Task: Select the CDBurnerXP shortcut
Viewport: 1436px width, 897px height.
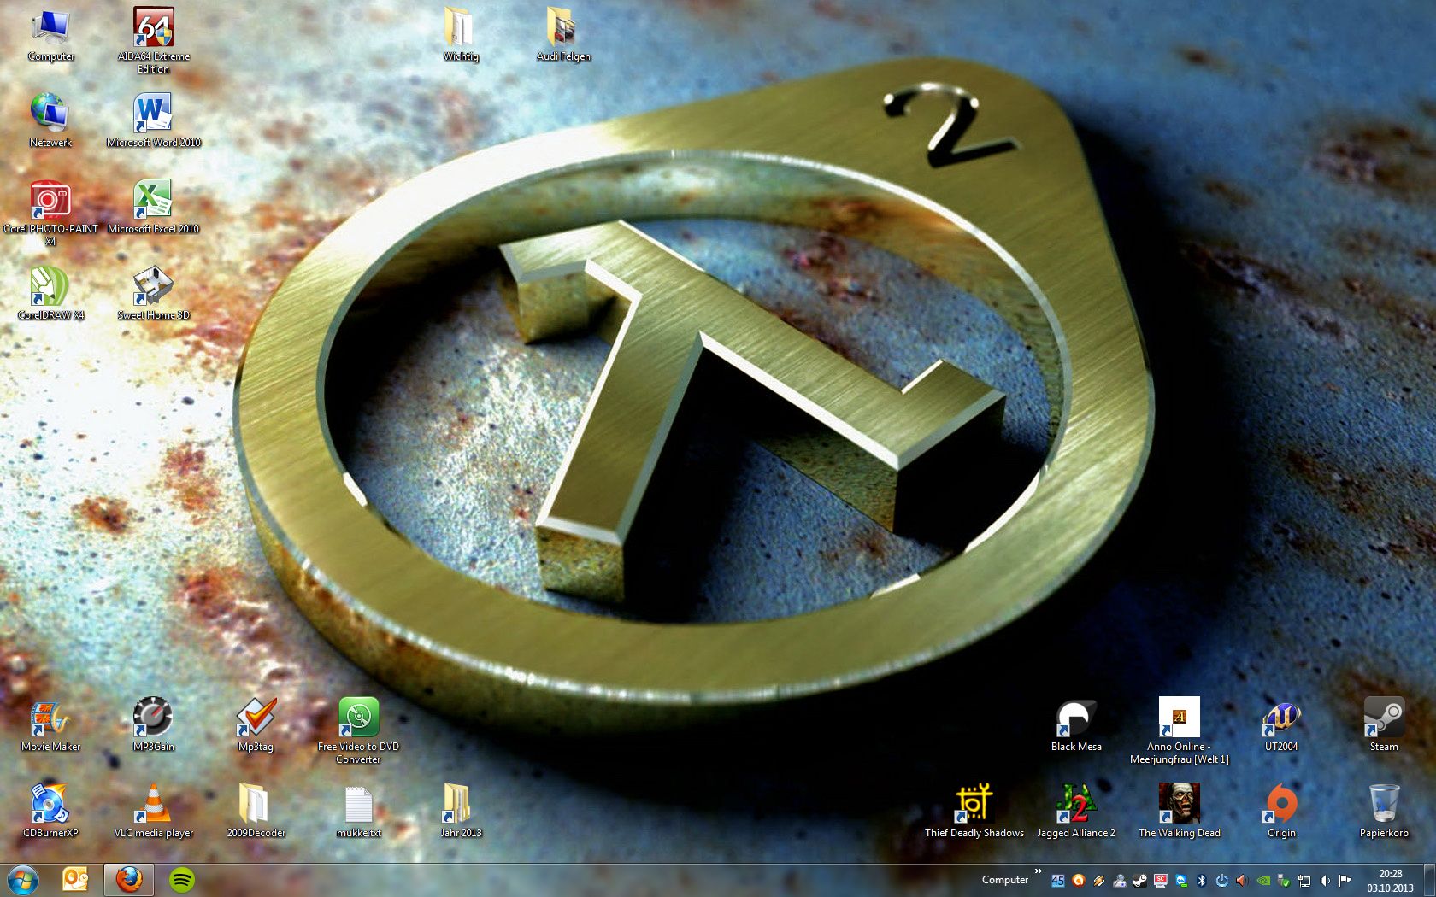Action: click(50, 812)
